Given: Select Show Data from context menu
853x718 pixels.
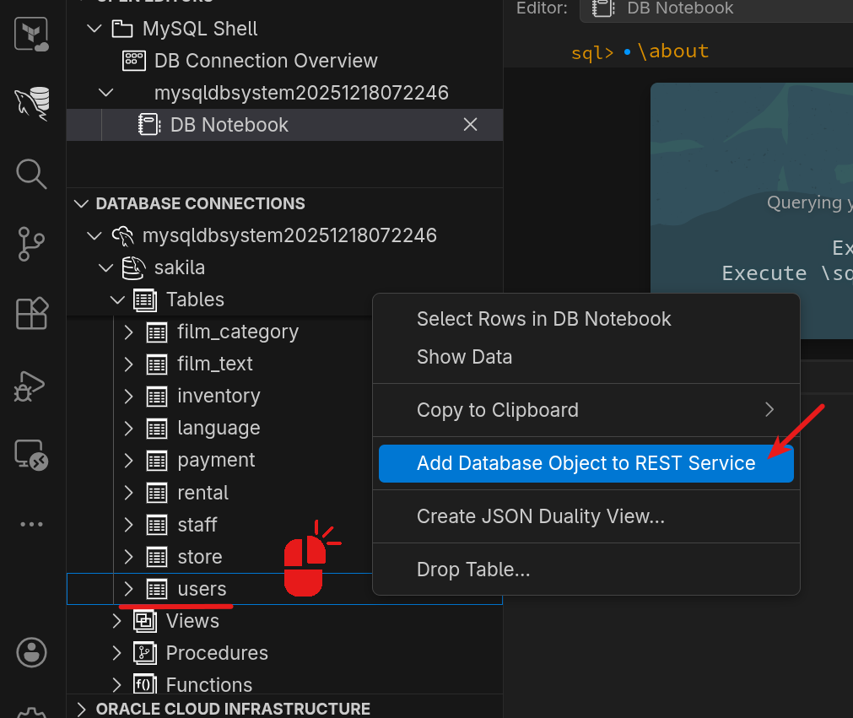Looking at the screenshot, I should tap(464, 357).
